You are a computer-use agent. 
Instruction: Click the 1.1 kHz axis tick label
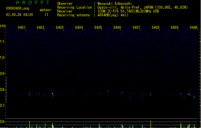coord(3,42)
